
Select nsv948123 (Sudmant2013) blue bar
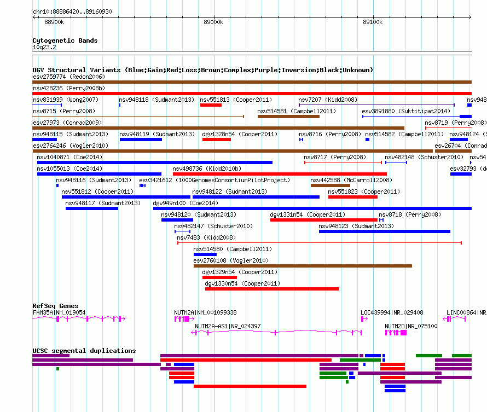[x=385, y=231]
